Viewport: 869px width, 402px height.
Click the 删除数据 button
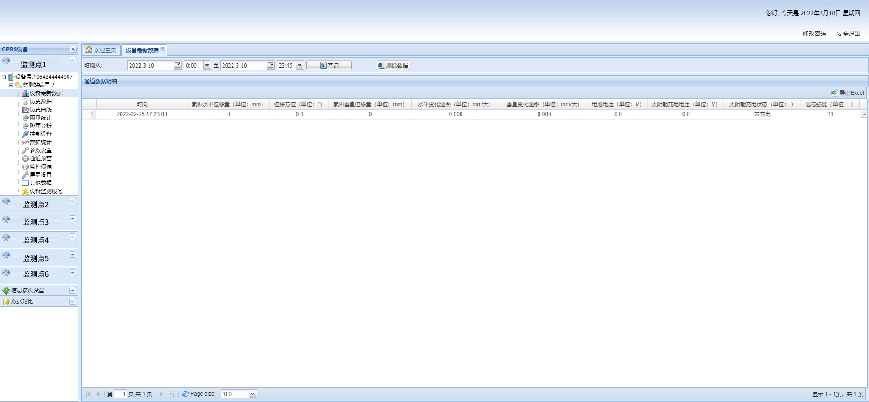pos(393,66)
